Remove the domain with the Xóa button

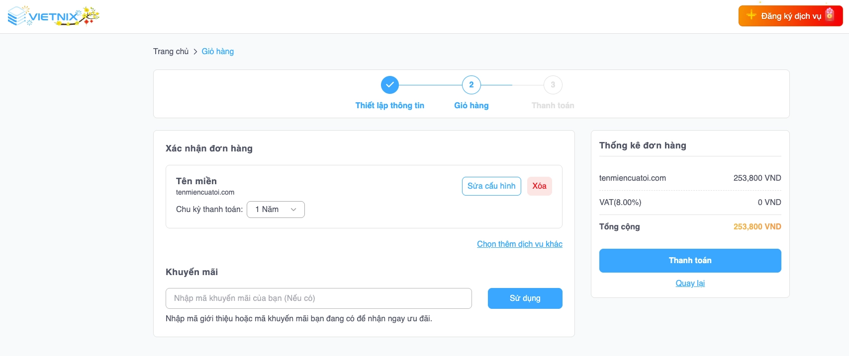(539, 186)
